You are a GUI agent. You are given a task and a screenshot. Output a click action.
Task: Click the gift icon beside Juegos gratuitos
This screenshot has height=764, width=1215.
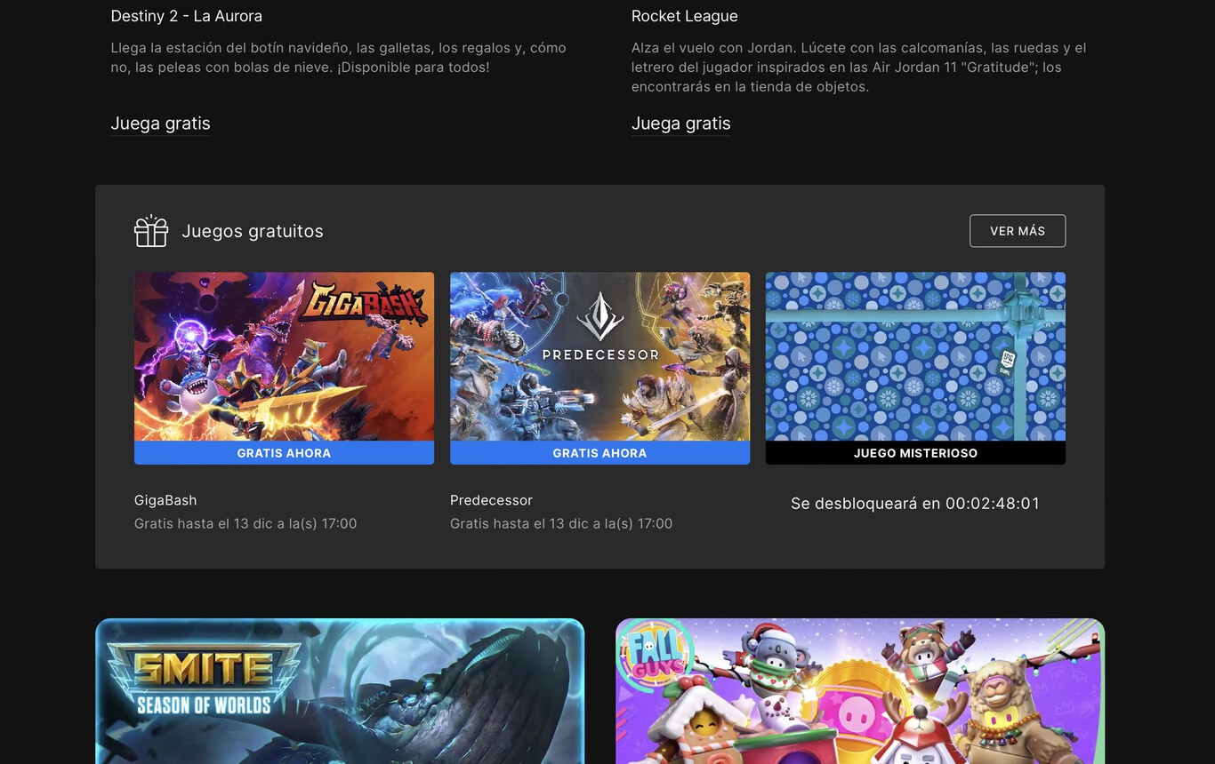click(x=150, y=230)
